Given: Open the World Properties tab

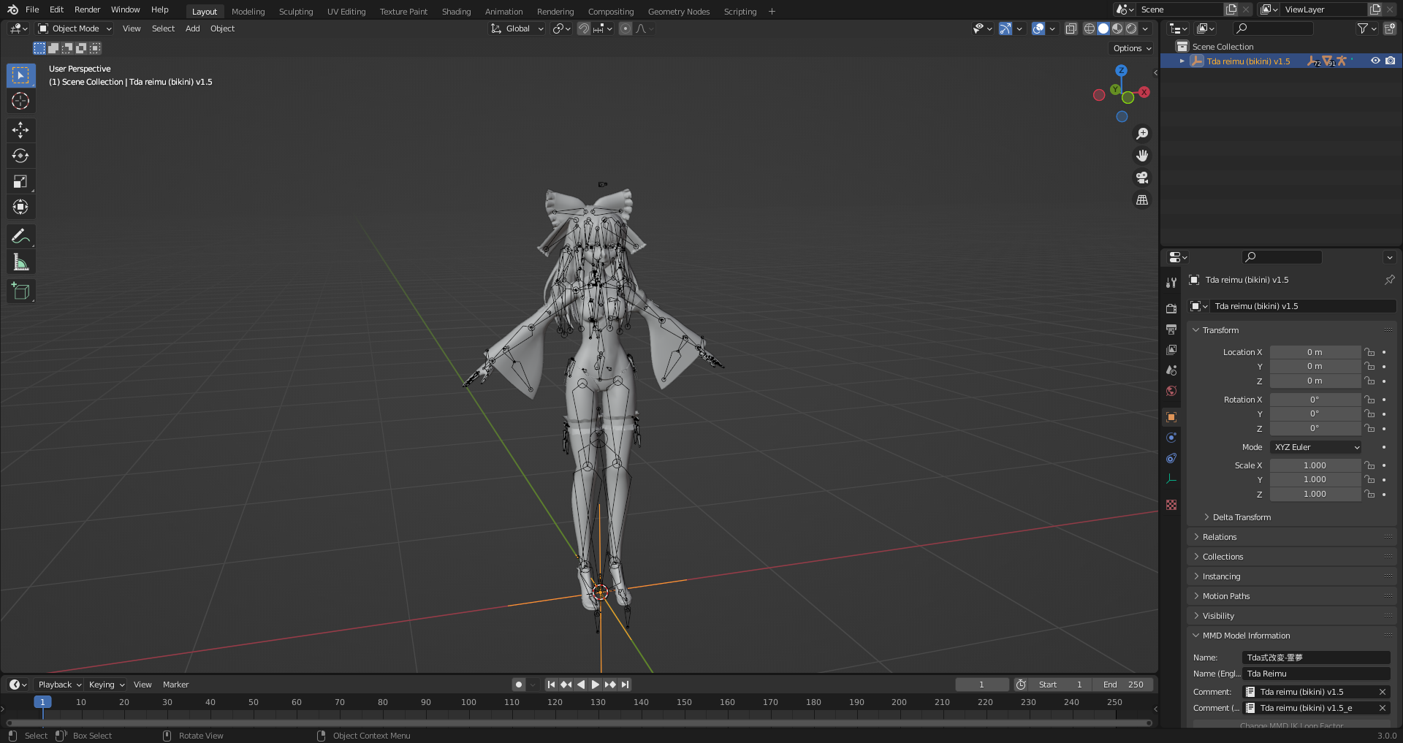Looking at the screenshot, I should coord(1171,391).
